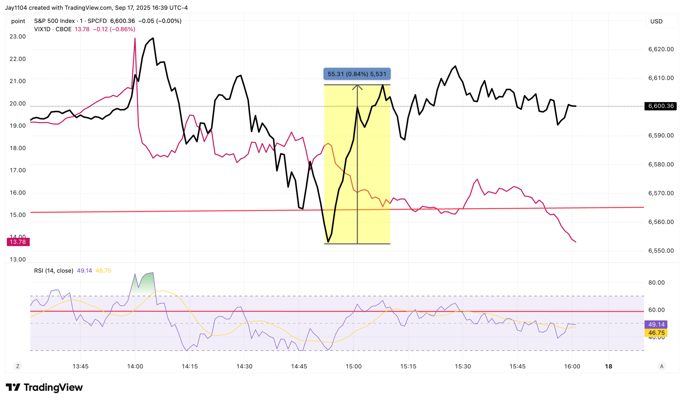The image size is (684, 402).
Task: Click the 16:00 time axis label
Action: tap(572, 366)
